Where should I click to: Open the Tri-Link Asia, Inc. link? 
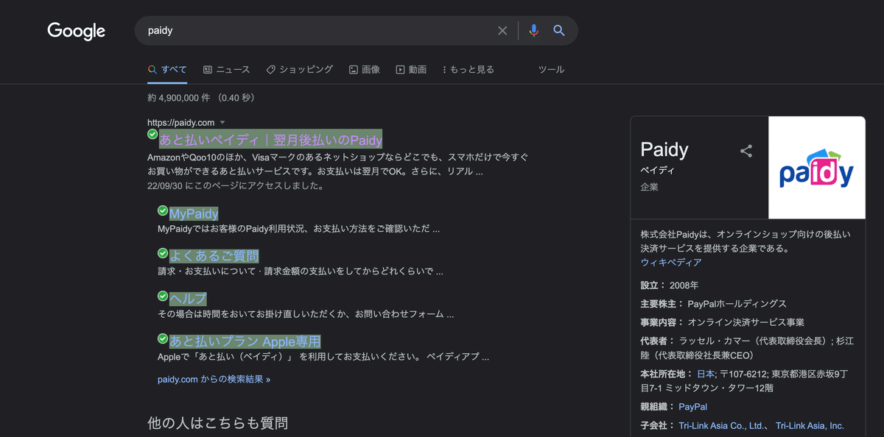point(810,425)
